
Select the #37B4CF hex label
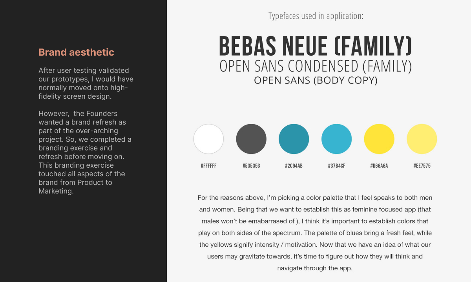click(336, 166)
